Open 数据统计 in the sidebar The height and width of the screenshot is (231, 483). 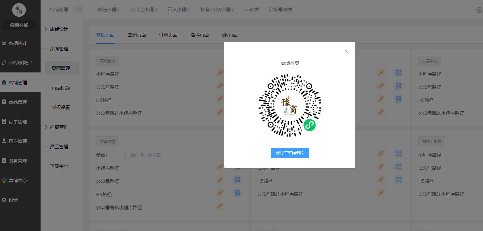pyautogui.click(x=18, y=43)
